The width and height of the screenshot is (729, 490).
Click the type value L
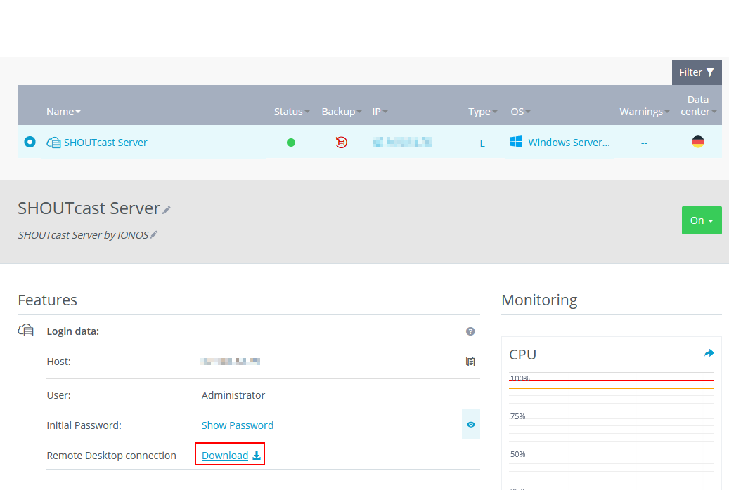(x=482, y=143)
